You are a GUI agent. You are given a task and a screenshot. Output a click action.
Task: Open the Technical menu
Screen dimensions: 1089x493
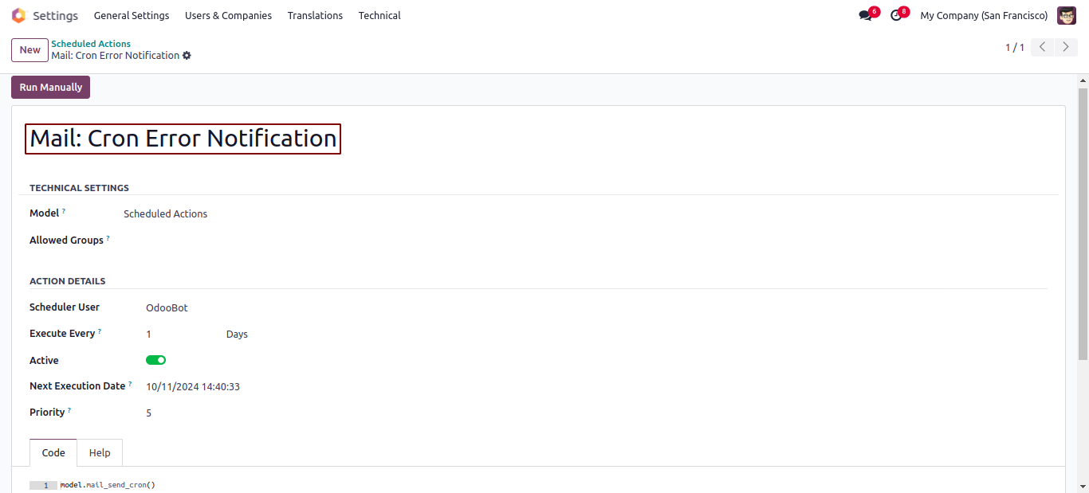click(x=379, y=16)
